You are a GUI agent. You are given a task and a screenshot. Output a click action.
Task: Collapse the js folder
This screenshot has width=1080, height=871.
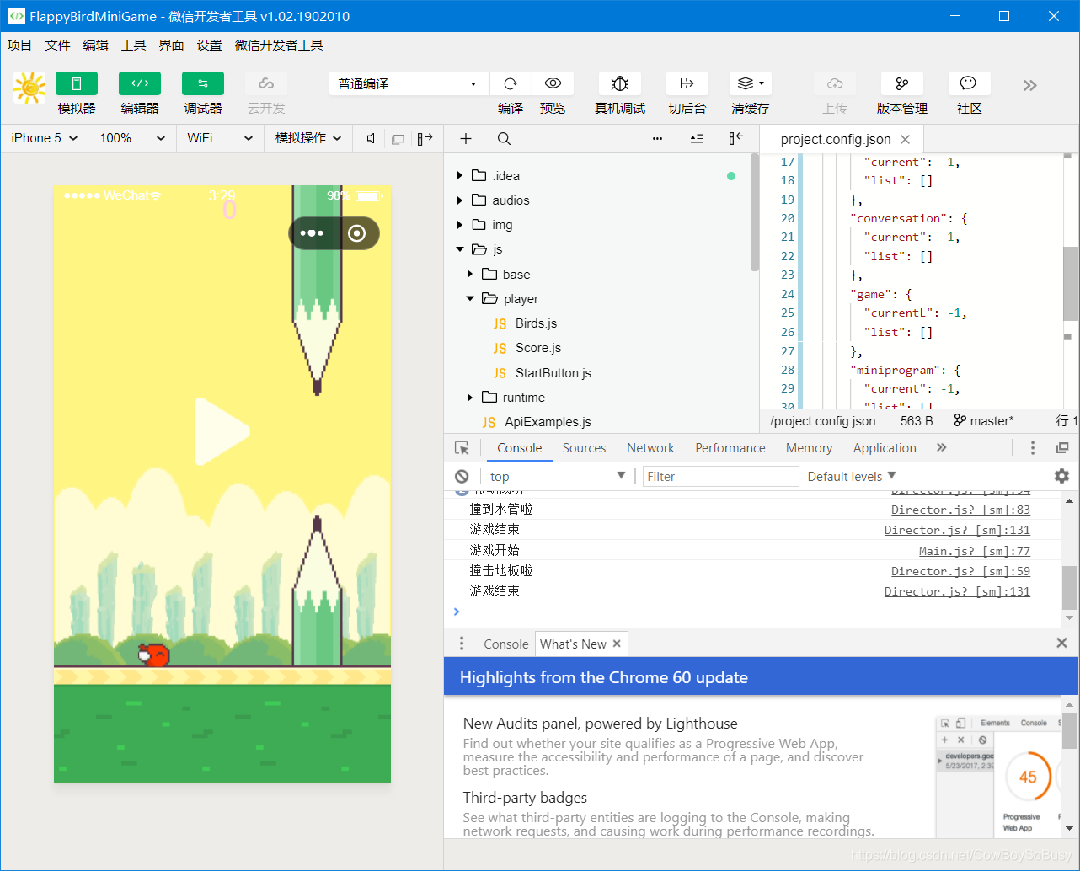[x=460, y=249]
